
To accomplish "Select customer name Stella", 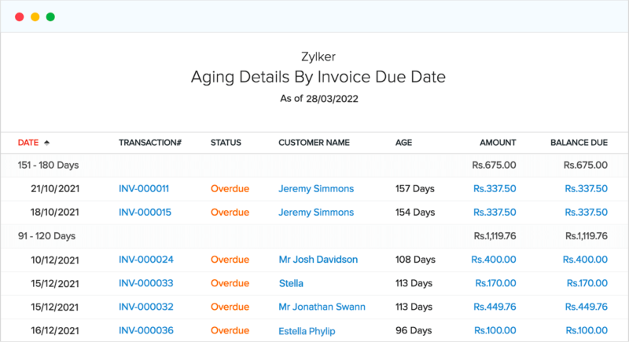I will (291, 283).
